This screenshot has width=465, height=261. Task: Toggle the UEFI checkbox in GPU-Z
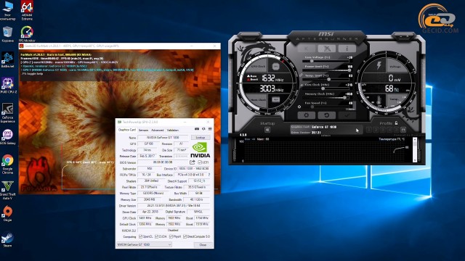(x=200, y=162)
